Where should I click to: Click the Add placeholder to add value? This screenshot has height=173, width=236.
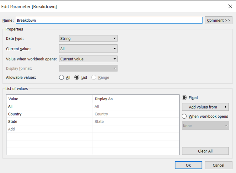12,129
